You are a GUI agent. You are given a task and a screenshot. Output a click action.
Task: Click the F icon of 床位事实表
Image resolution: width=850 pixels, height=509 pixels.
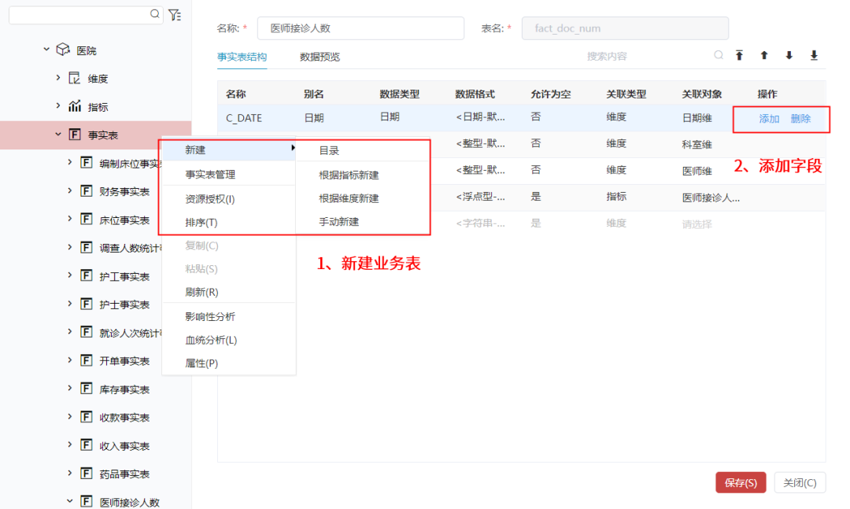(87, 219)
